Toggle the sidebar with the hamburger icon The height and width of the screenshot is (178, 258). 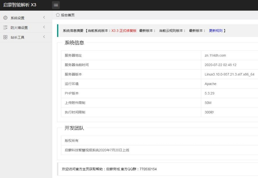point(56,5)
